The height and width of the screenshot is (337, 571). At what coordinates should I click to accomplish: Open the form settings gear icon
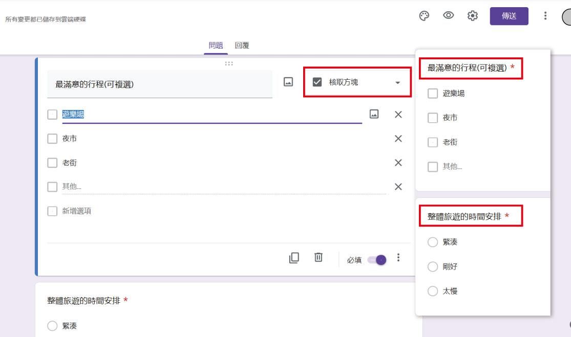click(472, 16)
